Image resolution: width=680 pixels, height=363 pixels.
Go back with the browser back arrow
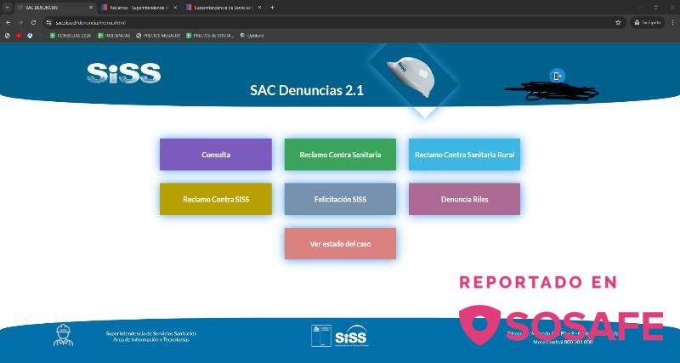(x=8, y=23)
